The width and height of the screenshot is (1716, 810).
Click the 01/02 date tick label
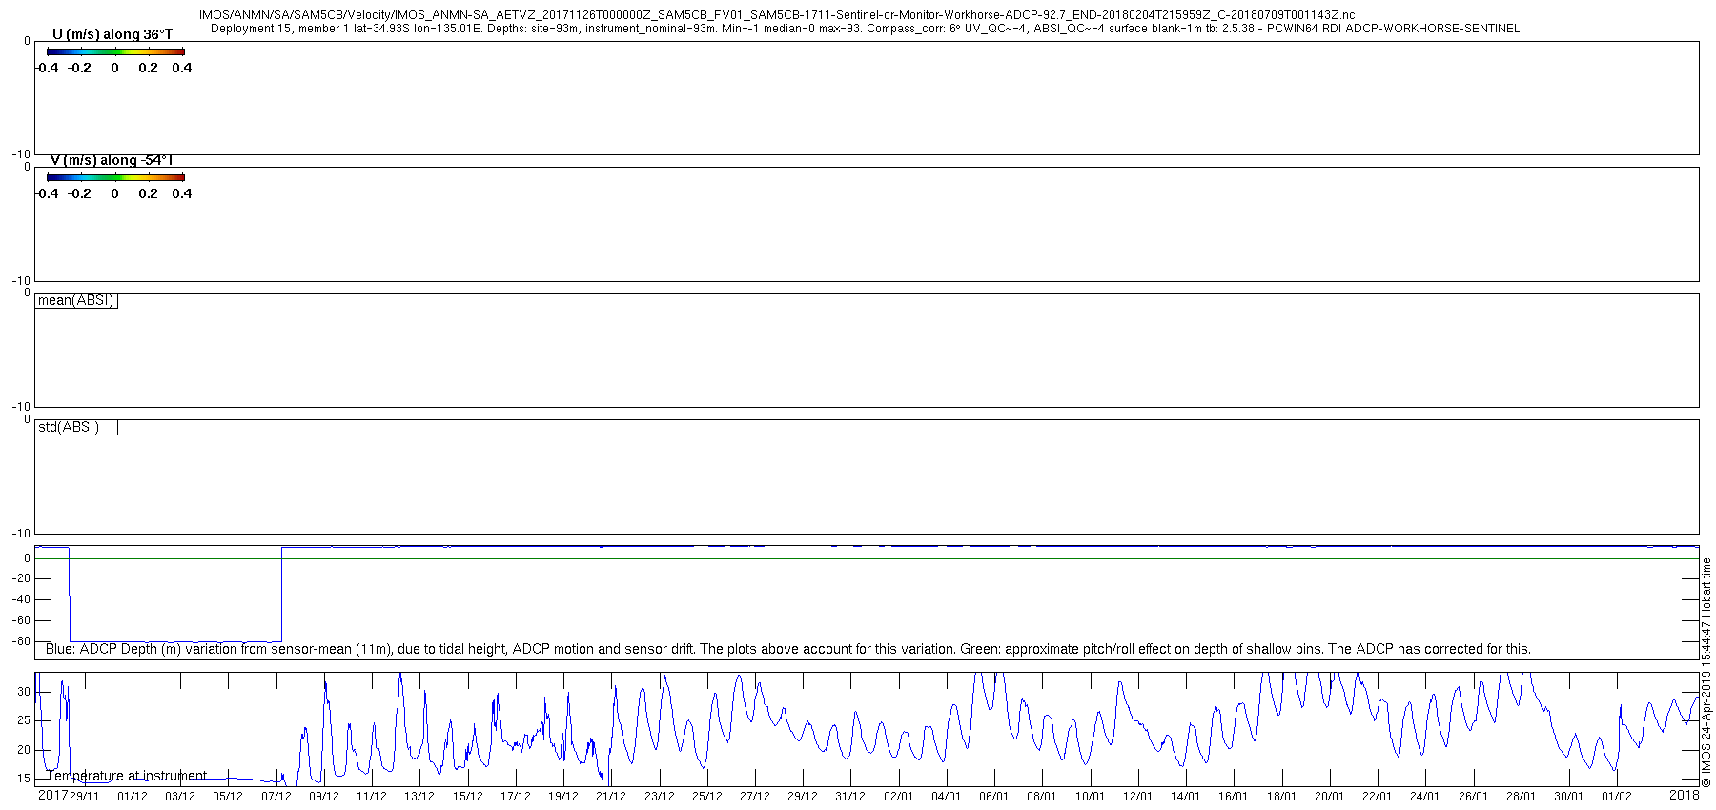pos(1616,797)
